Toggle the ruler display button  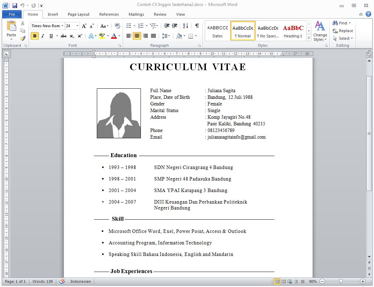(369, 54)
